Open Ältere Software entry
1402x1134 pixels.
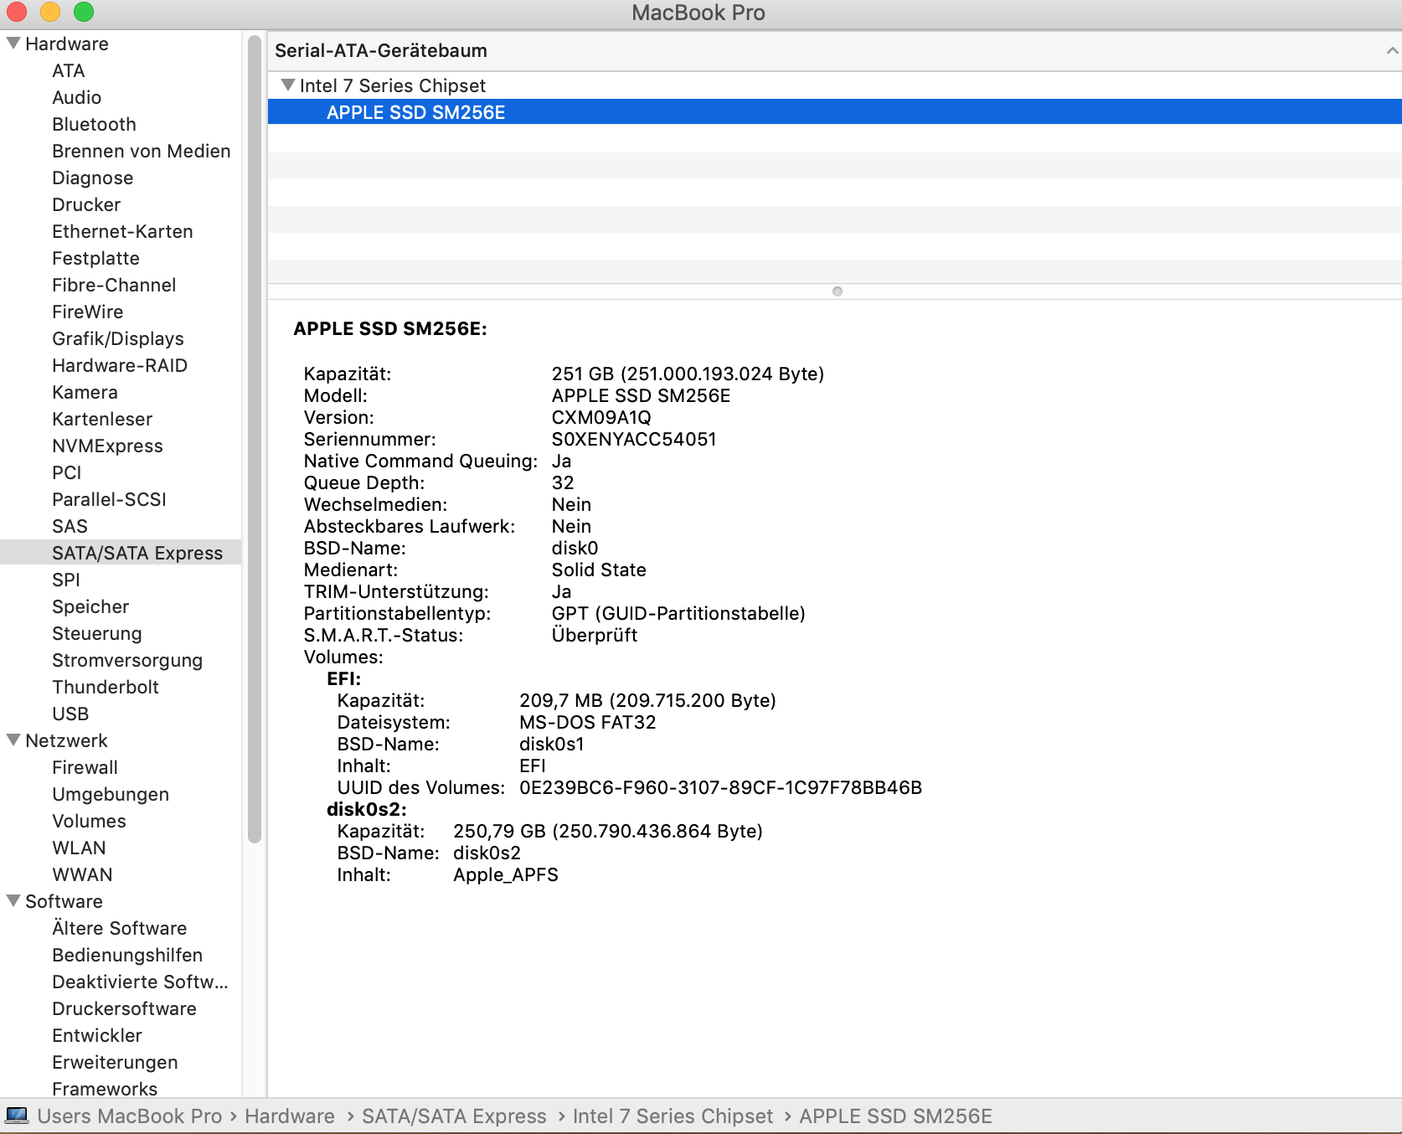[119, 929]
